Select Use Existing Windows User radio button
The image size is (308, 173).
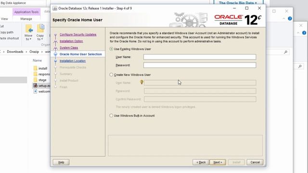tap(111, 49)
